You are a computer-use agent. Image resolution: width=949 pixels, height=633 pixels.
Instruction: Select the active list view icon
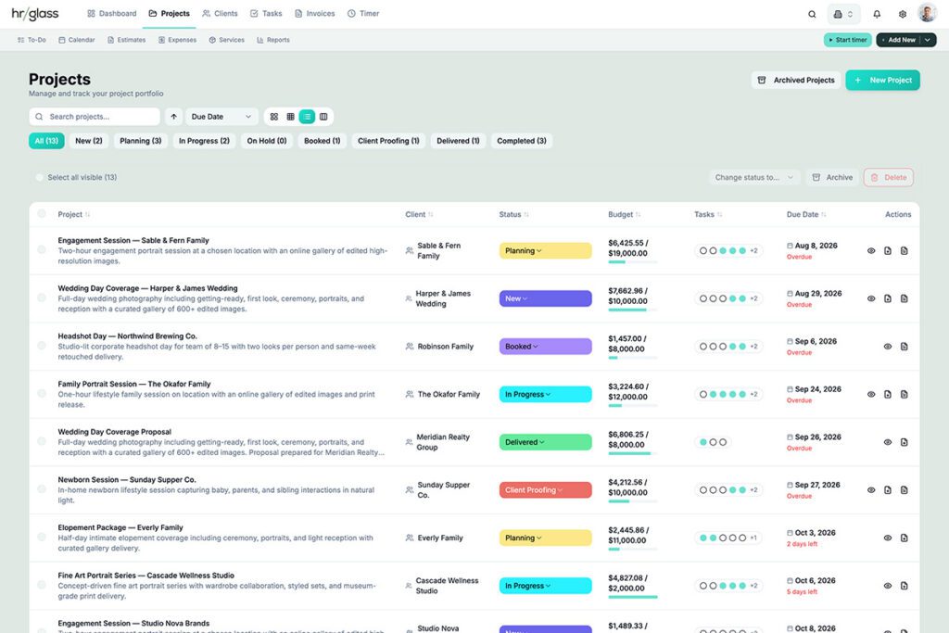pyautogui.click(x=307, y=117)
